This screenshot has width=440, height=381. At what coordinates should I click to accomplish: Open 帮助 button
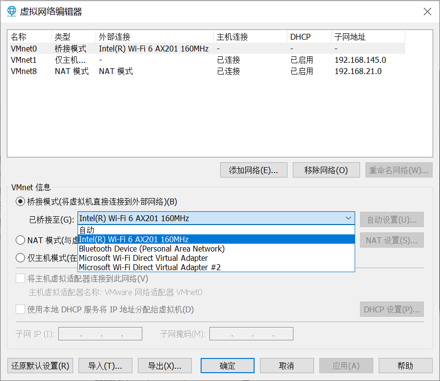click(x=406, y=366)
